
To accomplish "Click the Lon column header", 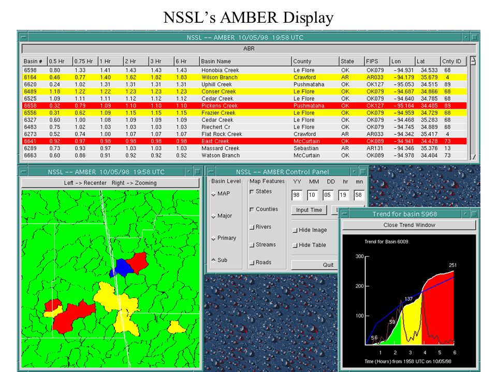I will pos(402,61).
